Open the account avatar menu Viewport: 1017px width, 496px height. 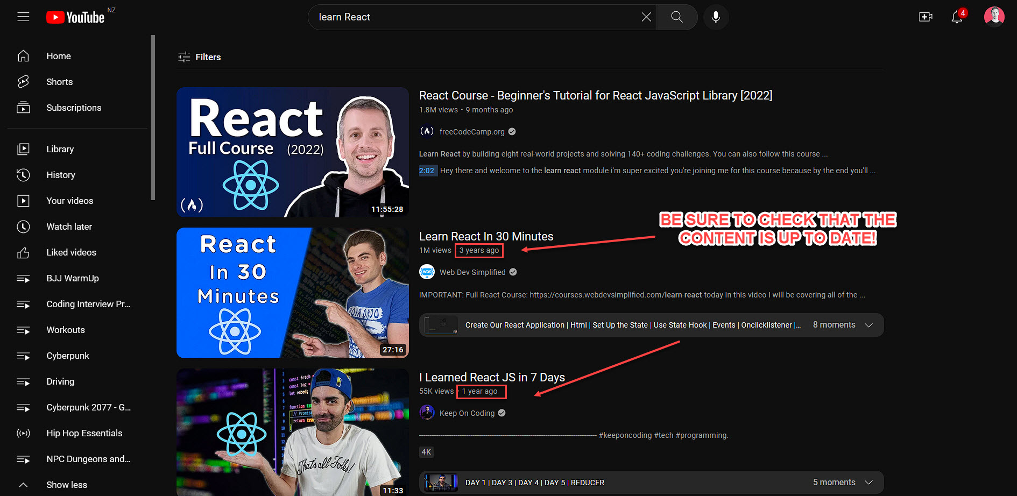(x=994, y=17)
